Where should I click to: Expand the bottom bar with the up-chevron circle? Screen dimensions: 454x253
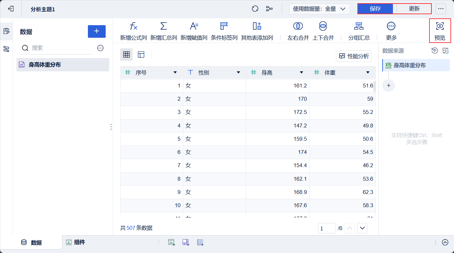[x=445, y=242]
